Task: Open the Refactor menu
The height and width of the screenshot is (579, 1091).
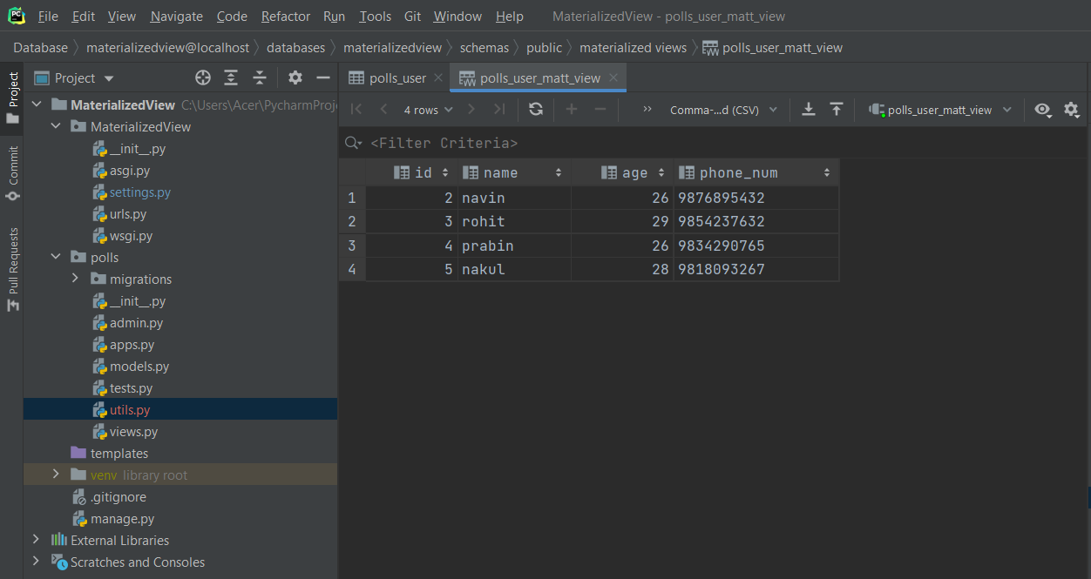Action: (285, 16)
